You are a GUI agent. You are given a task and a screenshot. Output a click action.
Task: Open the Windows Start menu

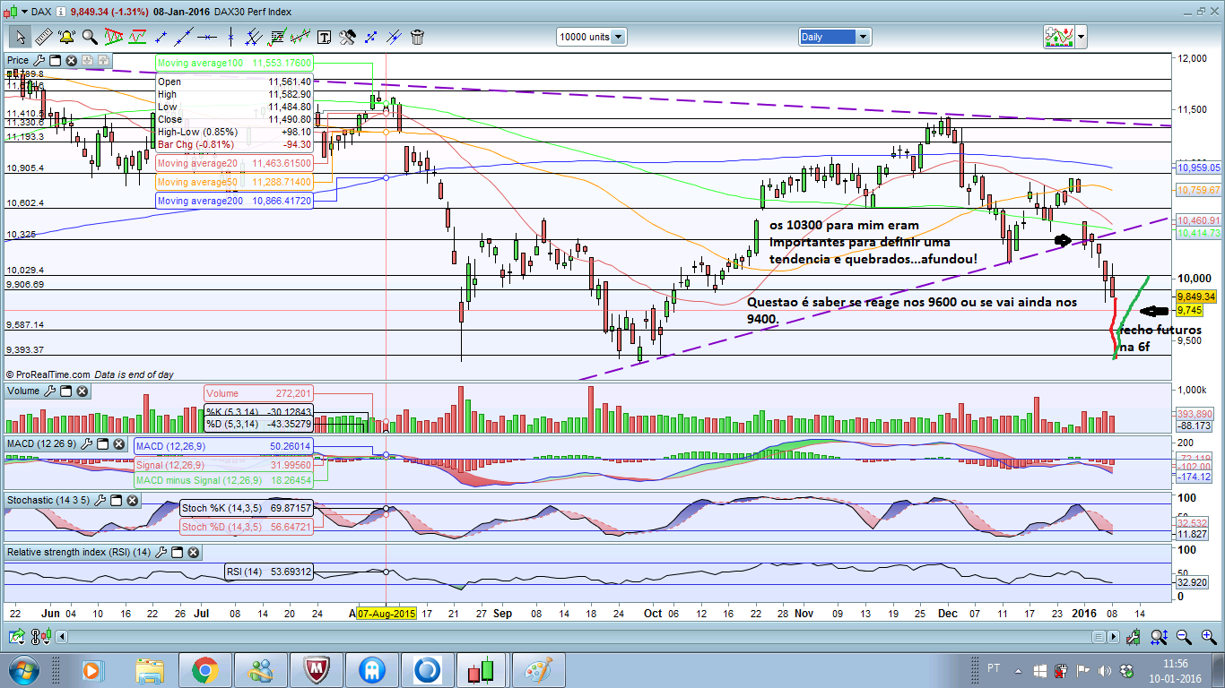[22, 670]
